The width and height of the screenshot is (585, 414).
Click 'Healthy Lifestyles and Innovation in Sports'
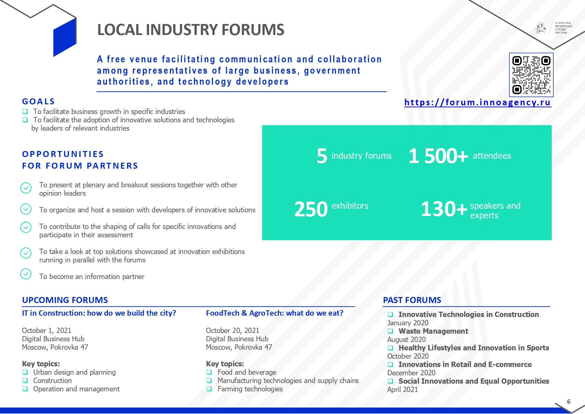[474, 348]
